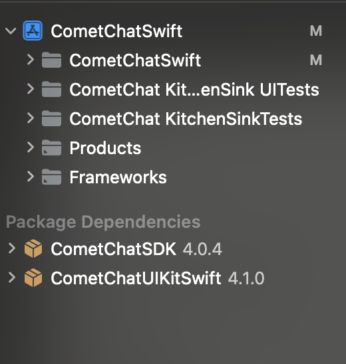Viewport: 346px width, 364px height.
Task: Expand the CometChatUIKitSwift 4.1.0 package
Action: click(12, 278)
